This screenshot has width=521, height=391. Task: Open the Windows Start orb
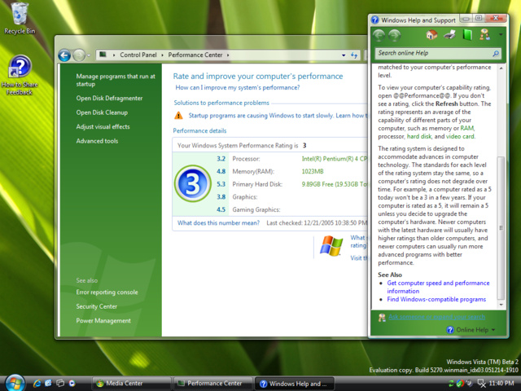[15, 383]
